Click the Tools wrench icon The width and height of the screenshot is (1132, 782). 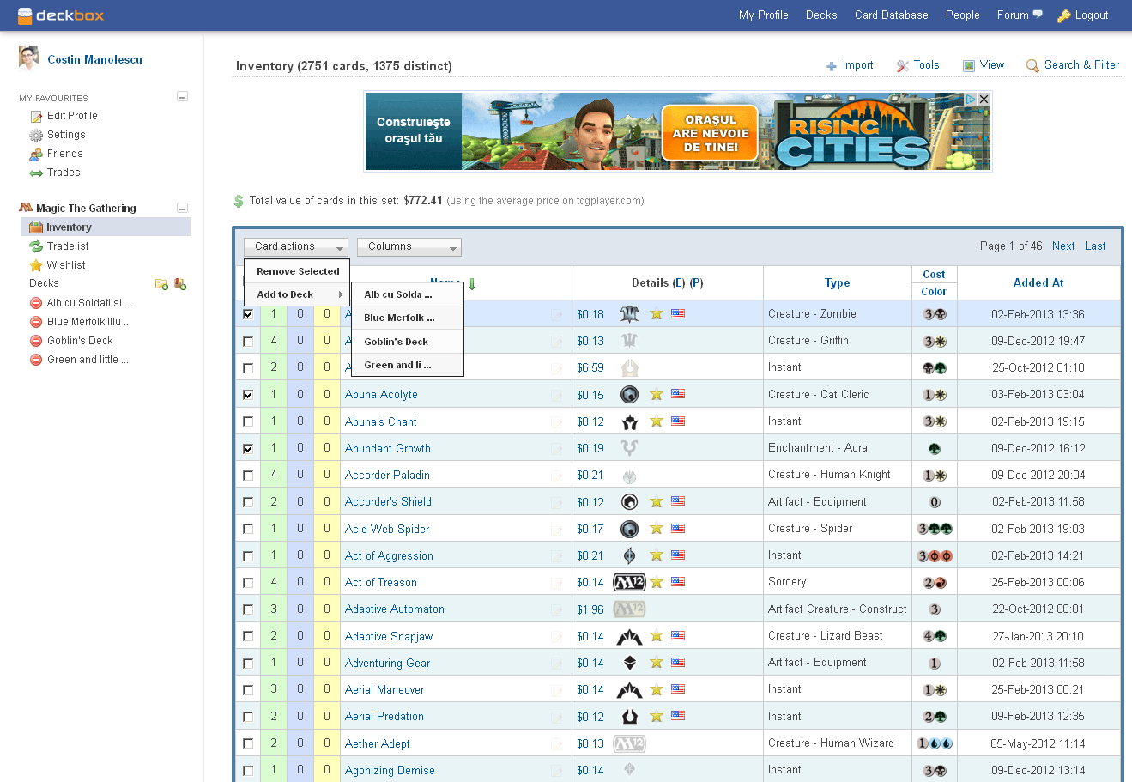[x=903, y=66]
